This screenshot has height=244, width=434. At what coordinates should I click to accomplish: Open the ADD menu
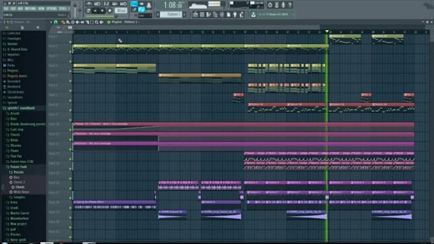click(20, 9)
